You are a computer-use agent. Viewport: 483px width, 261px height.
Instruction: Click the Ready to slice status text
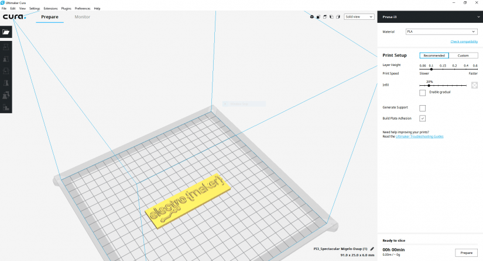pos(393,241)
